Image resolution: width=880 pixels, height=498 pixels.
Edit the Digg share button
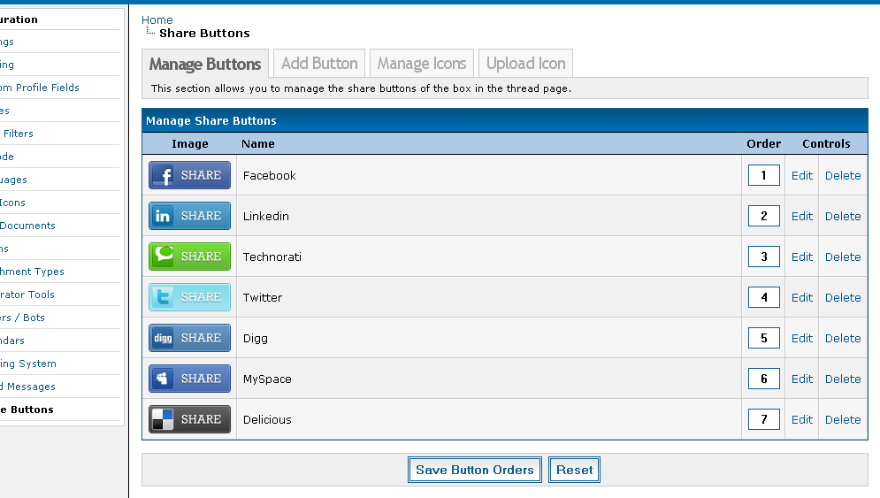tap(801, 338)
